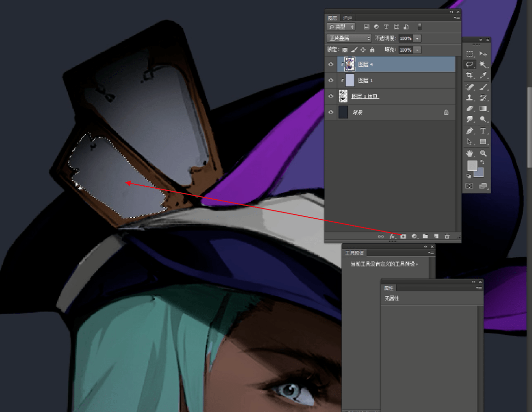Viewport: 532px width, 412px height.
Task: Select the Lasso tool
Action: tap(469, 64)
